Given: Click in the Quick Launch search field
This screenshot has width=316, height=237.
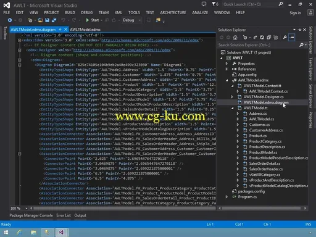Looking at the screenshot, I should [x=251, y=4].
